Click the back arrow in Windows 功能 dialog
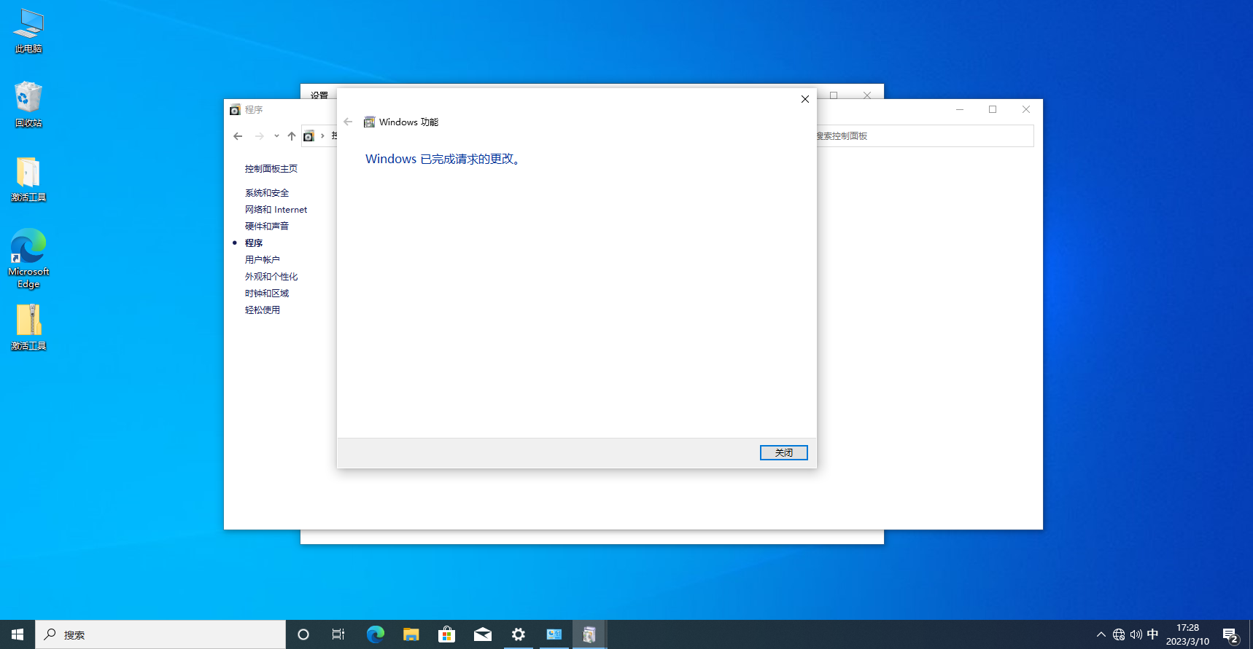Viewport: 1253px width, 649px height. click(x=348, y=122)
